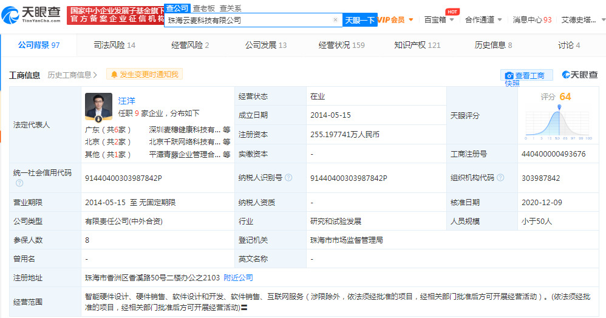This screenshot has height=318, width=606.
Task: Select 工商注册号 value 440400000493676
Action: click(553, 154)
